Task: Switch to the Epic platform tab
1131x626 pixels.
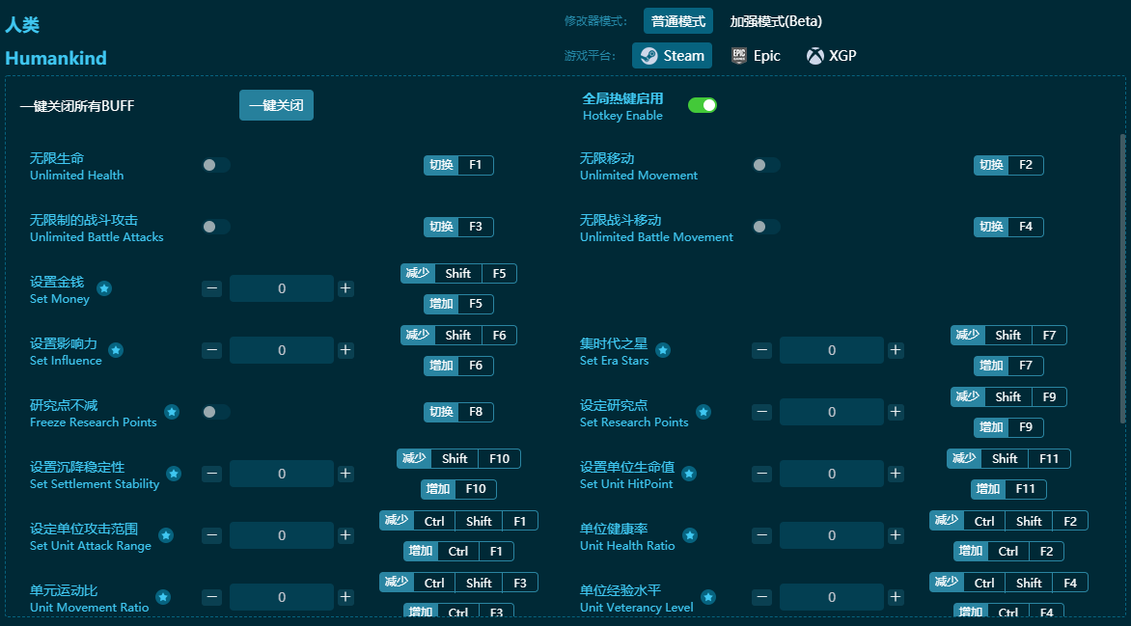Action: coord(756,56)
